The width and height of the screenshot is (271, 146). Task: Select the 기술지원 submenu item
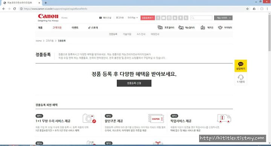pyautogui.click(x=127, y=34)
